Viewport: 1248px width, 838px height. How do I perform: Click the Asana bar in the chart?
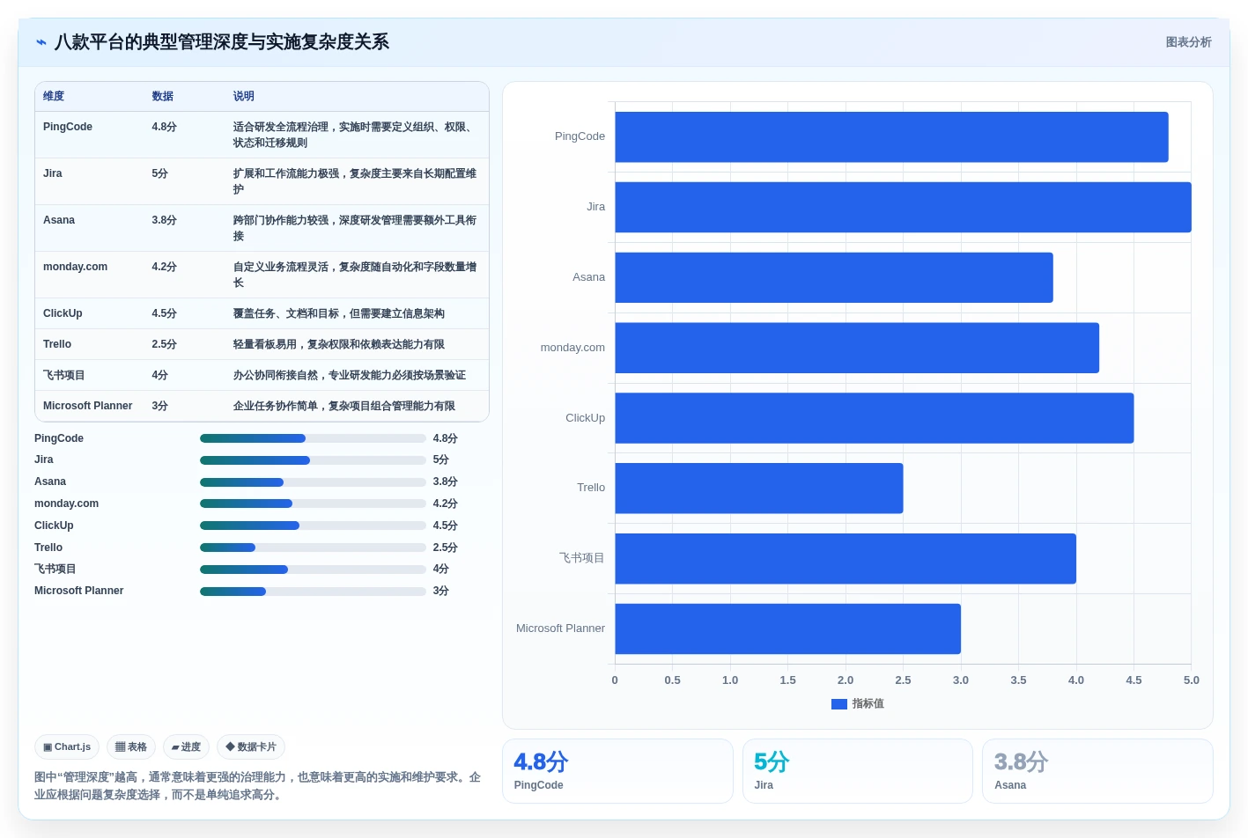(834, 278)
